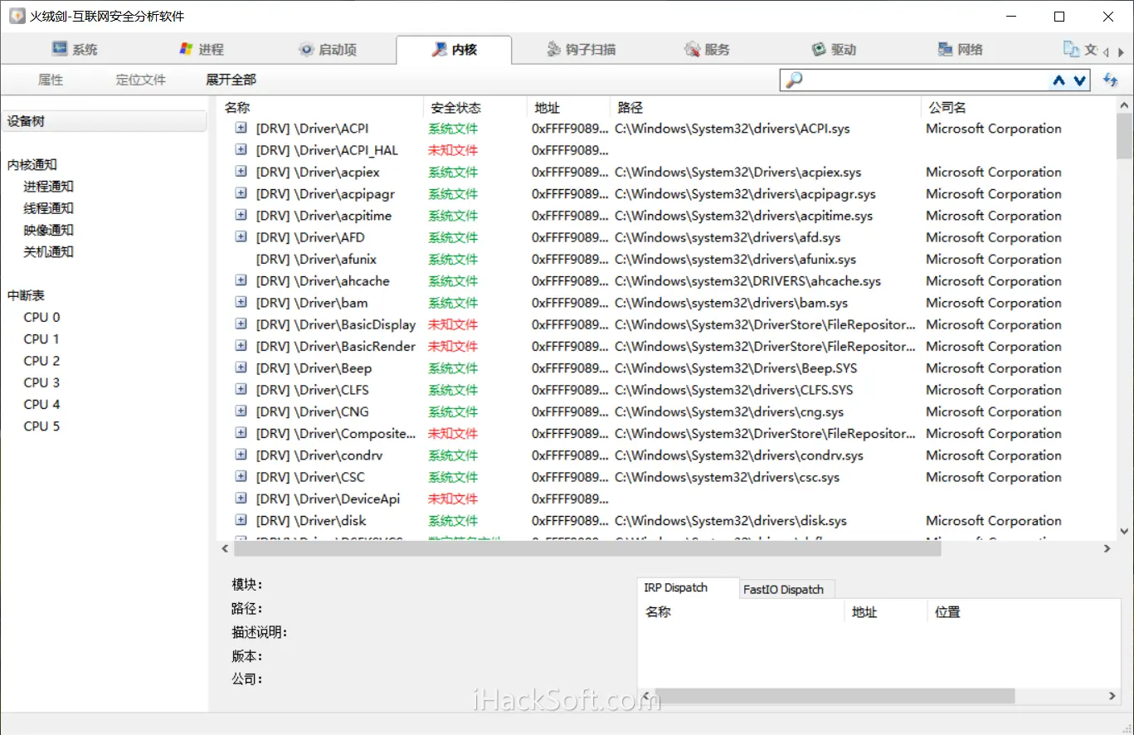Sort by 安全状态 column header

(x=475, y=108)
